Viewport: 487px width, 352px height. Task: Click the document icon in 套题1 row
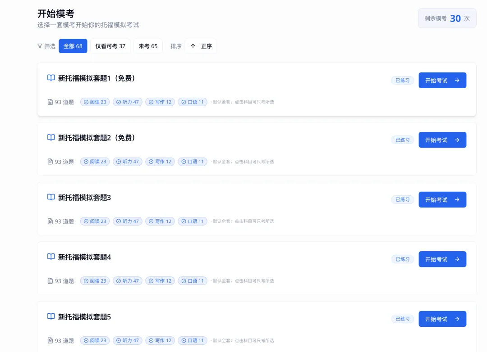[50, 102]
